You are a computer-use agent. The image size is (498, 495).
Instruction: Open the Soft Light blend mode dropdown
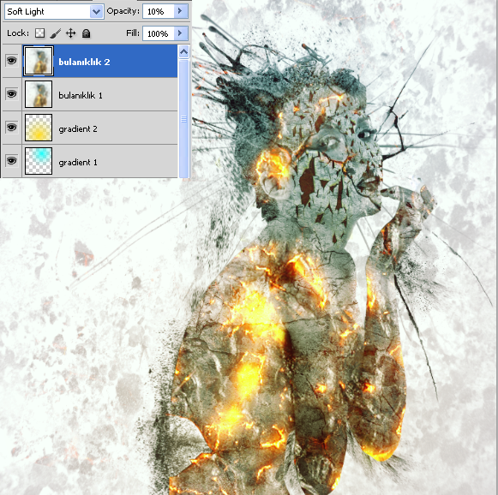coord(54,12)
